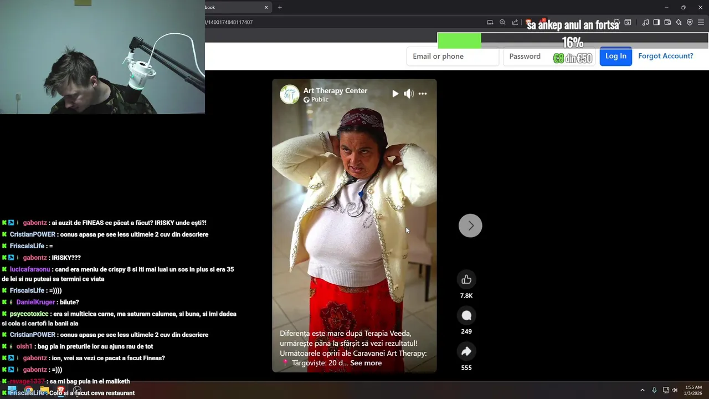
Task: Open File Explorer from the taskbar
Action: [44, 390]
